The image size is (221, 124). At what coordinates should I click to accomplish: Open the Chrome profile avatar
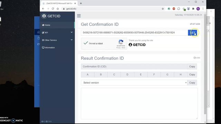[198, 9]
